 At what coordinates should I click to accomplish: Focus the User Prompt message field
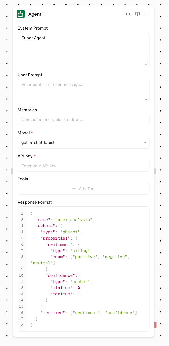[84, 90]
